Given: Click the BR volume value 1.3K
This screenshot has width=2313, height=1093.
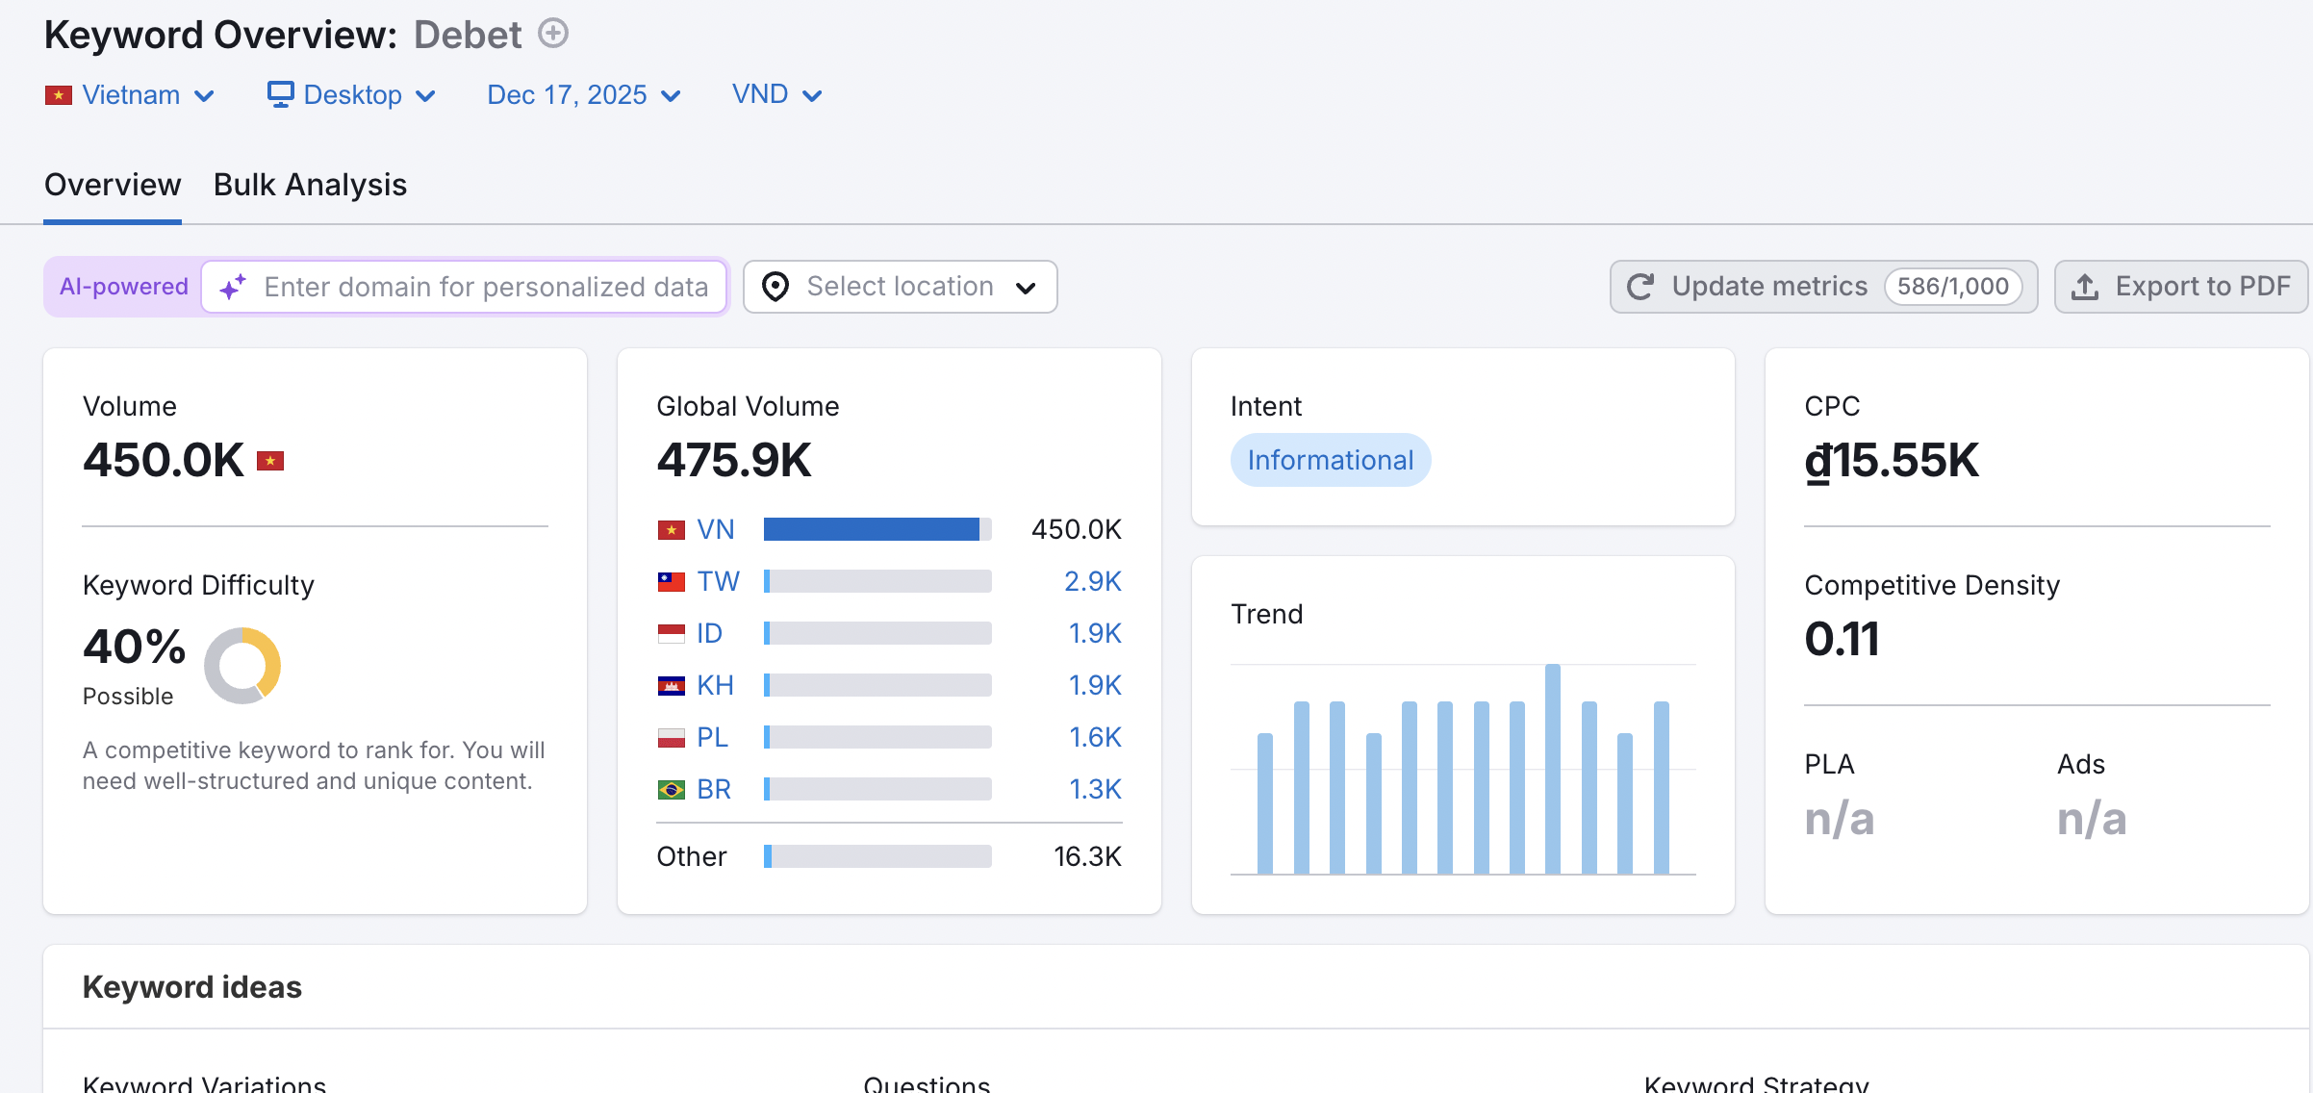Looking at the screenshot, I should [1095, 789].
